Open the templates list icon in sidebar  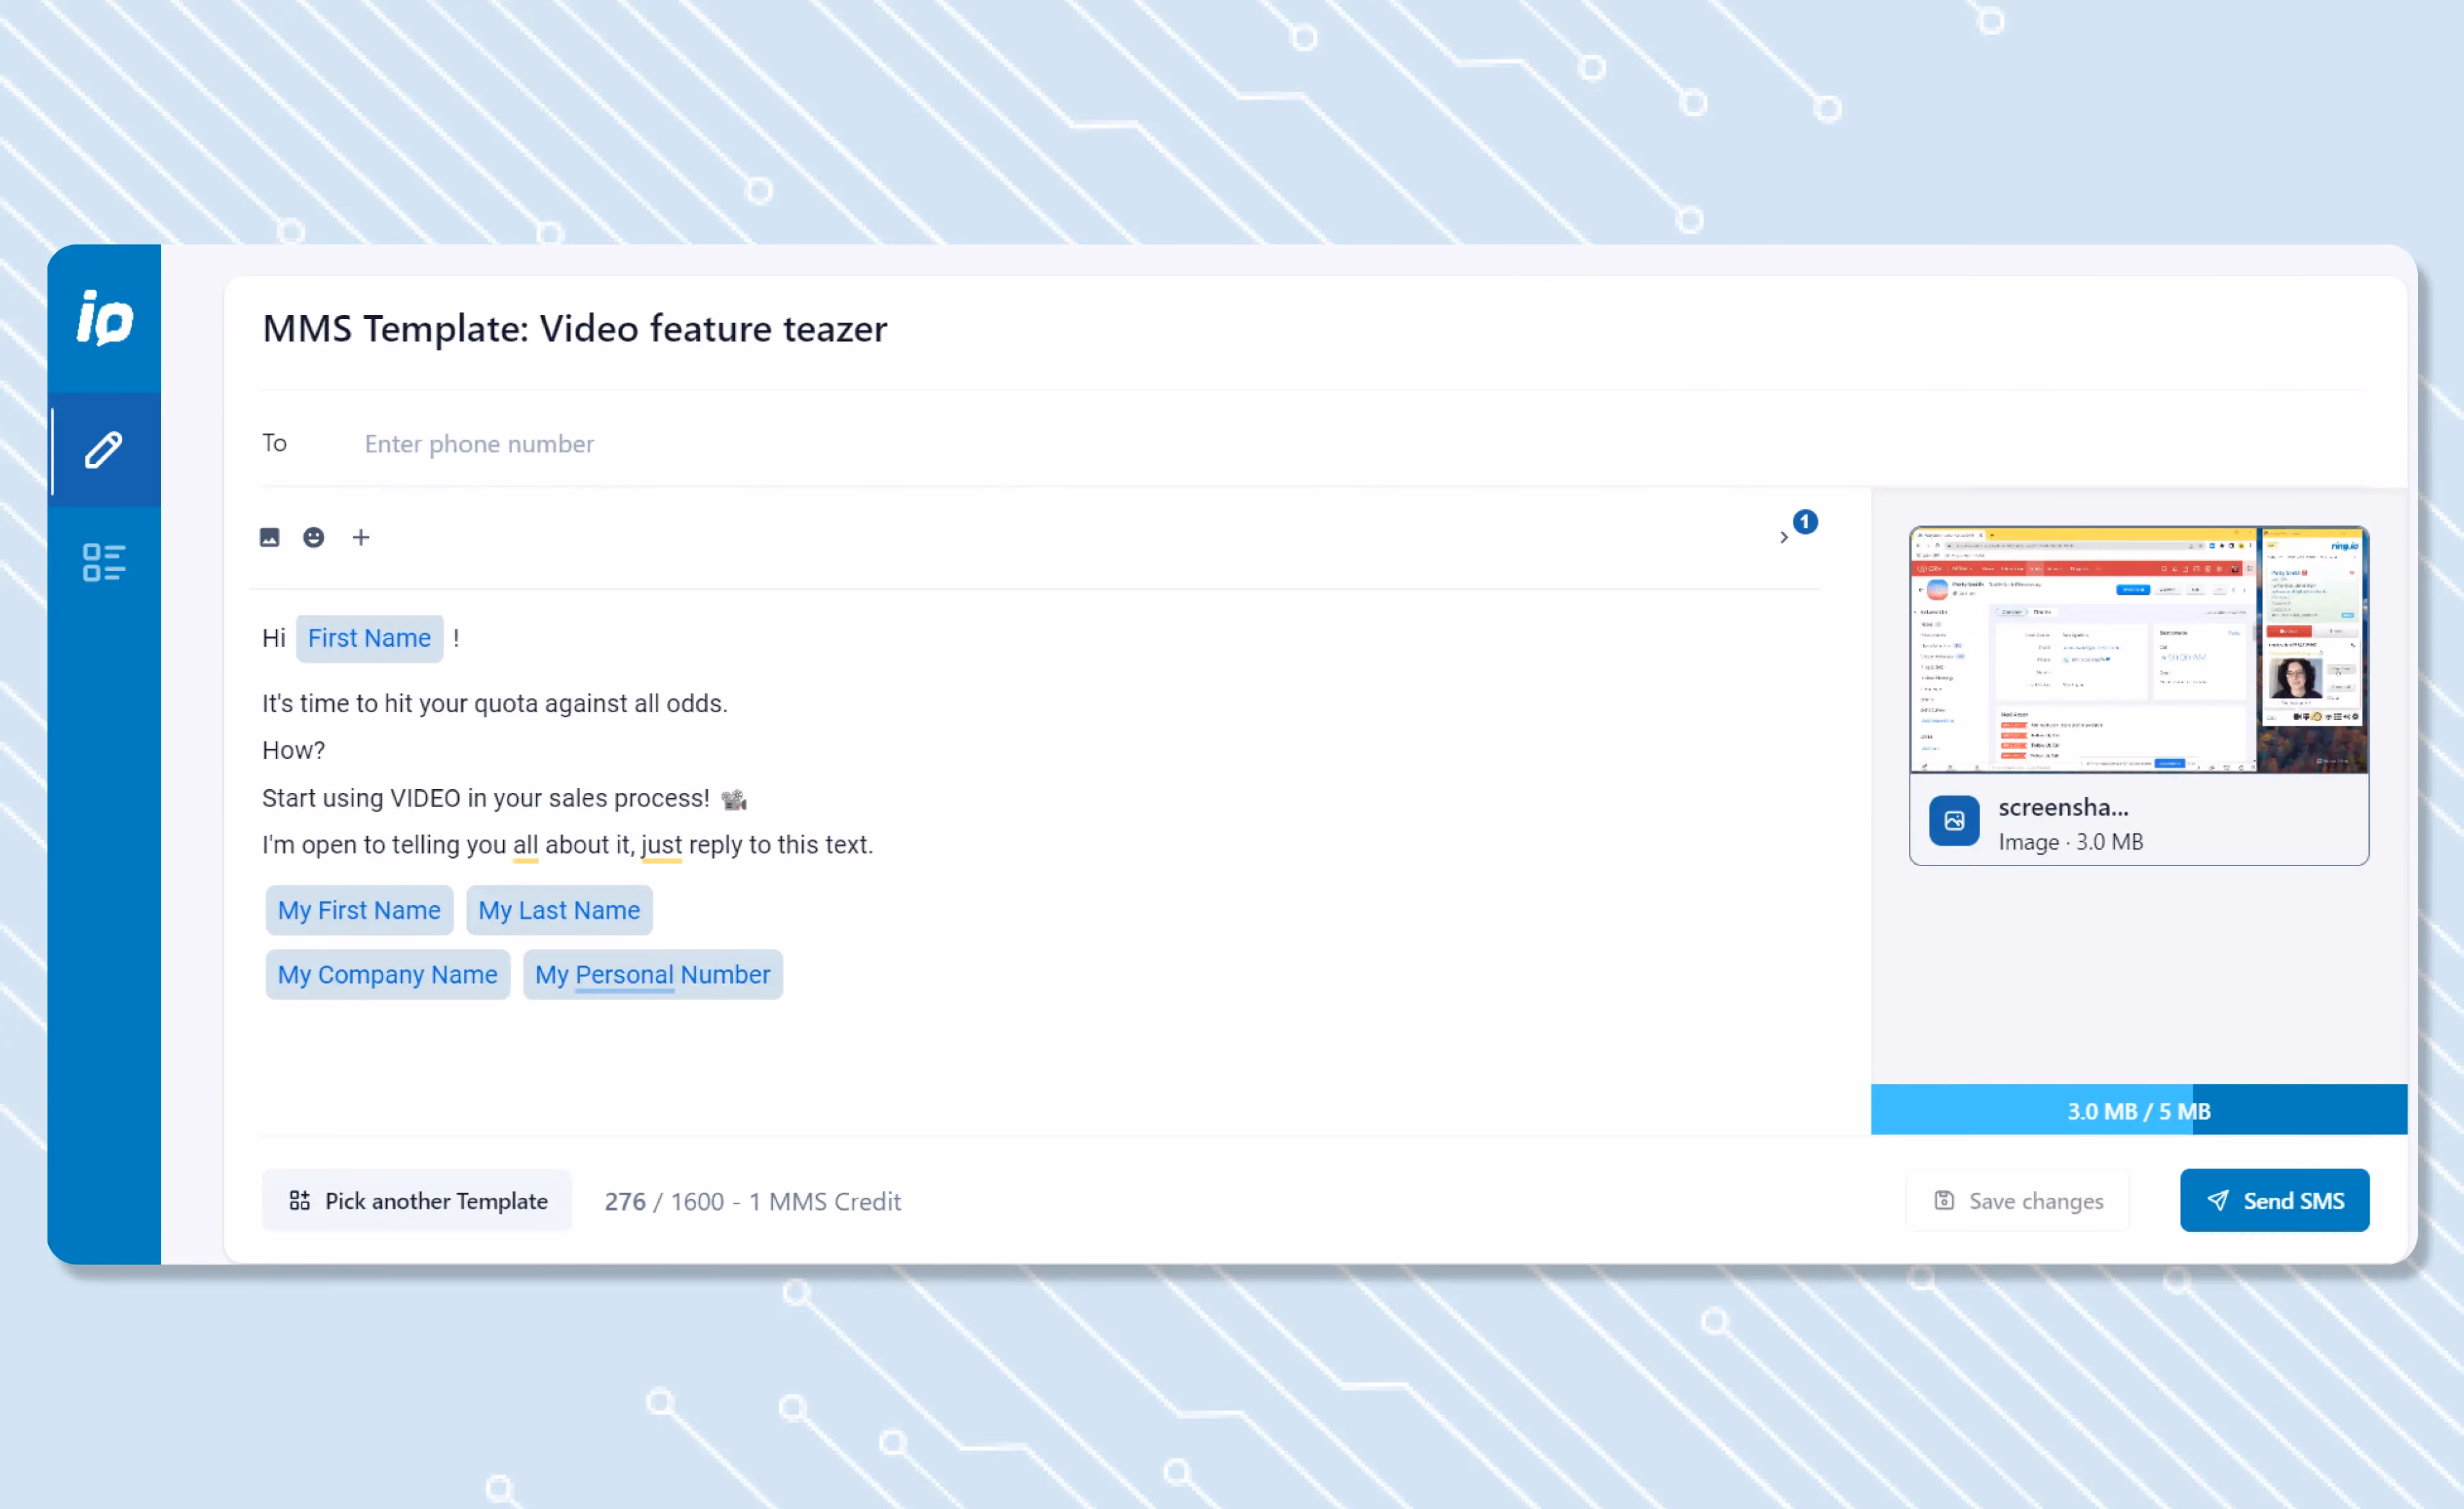(104, 562)
